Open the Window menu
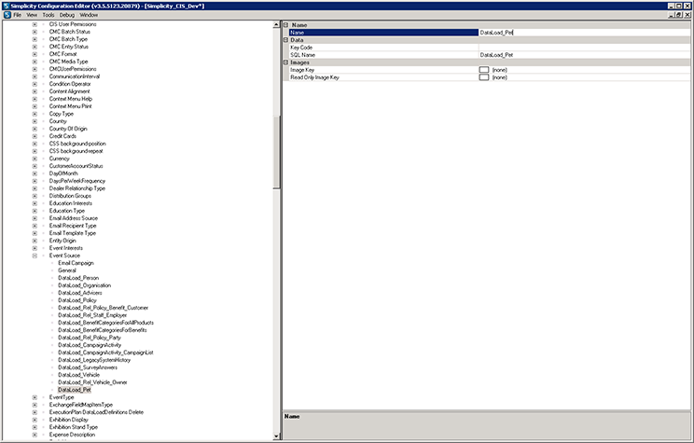The height and width of the screenshot is (443, 694). tap(89, 15)
